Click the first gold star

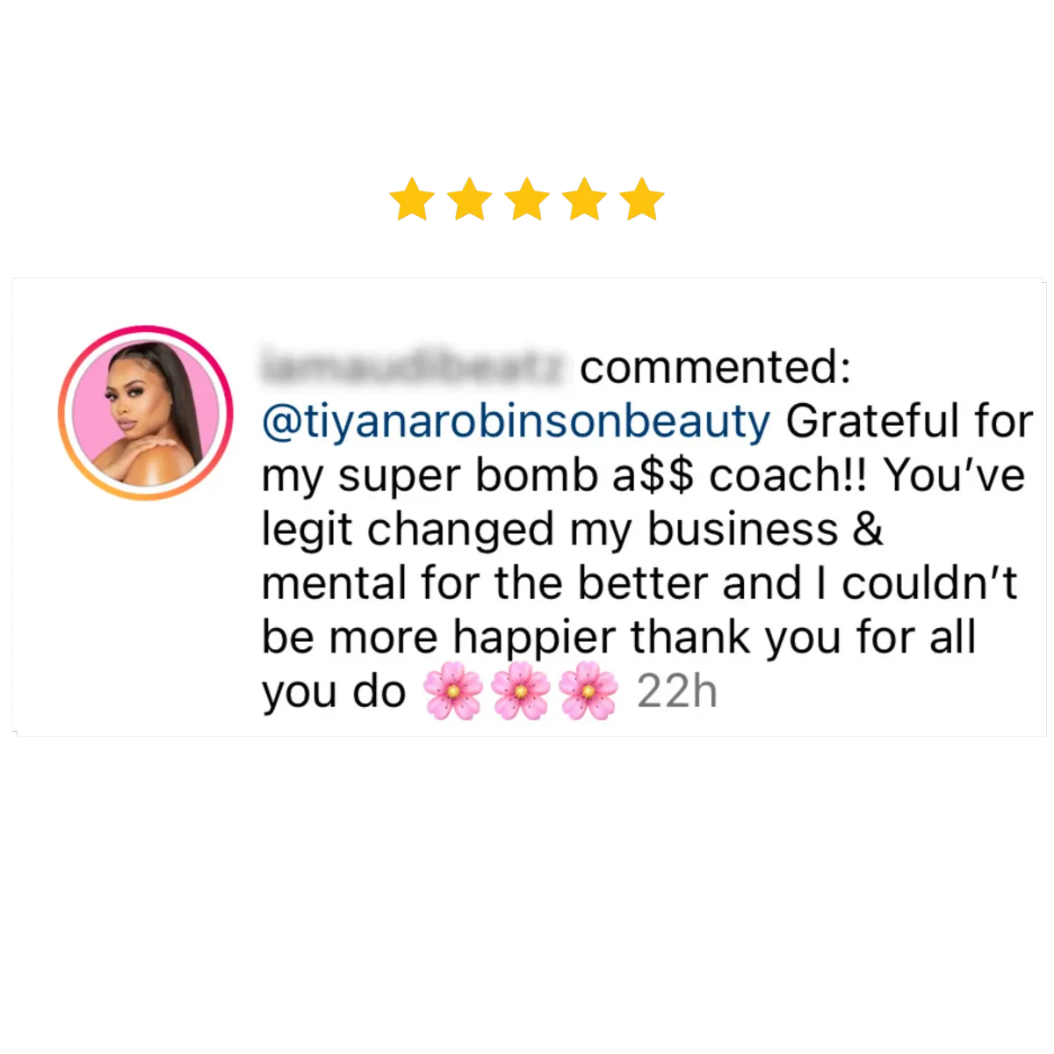tap(412, 199)
